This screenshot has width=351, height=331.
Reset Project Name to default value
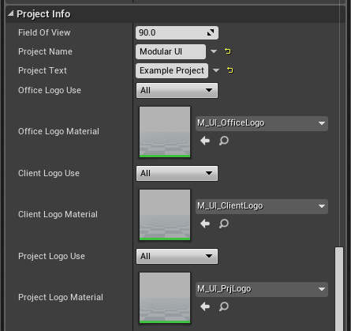[228, 51]
